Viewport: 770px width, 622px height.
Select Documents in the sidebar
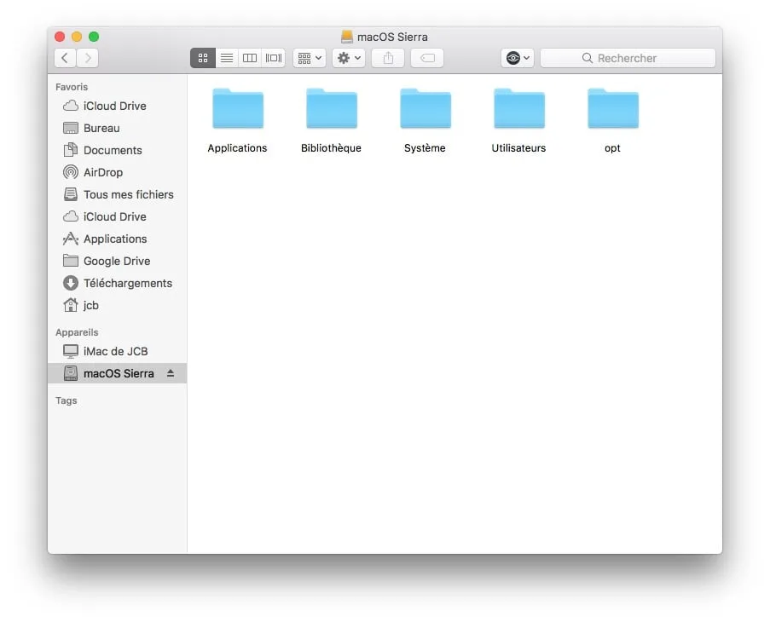(x=117, y=150)
